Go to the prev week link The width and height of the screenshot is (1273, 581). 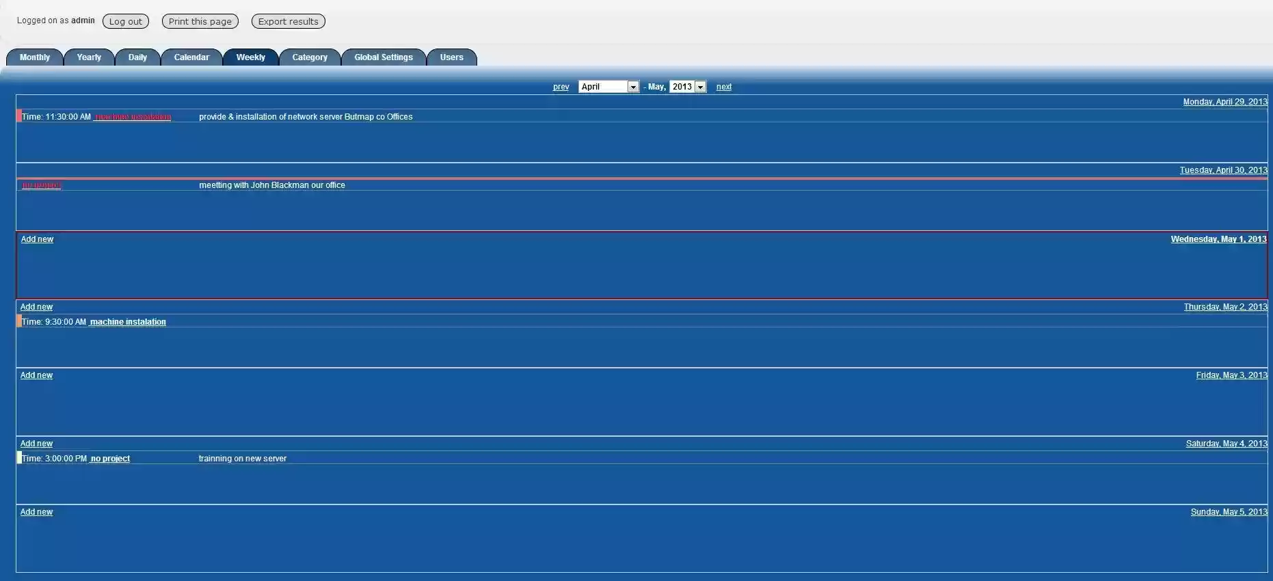(561, 87)
